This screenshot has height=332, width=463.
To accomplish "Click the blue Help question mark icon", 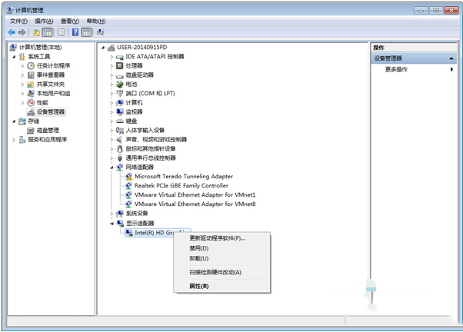I will tap(75, 32).
